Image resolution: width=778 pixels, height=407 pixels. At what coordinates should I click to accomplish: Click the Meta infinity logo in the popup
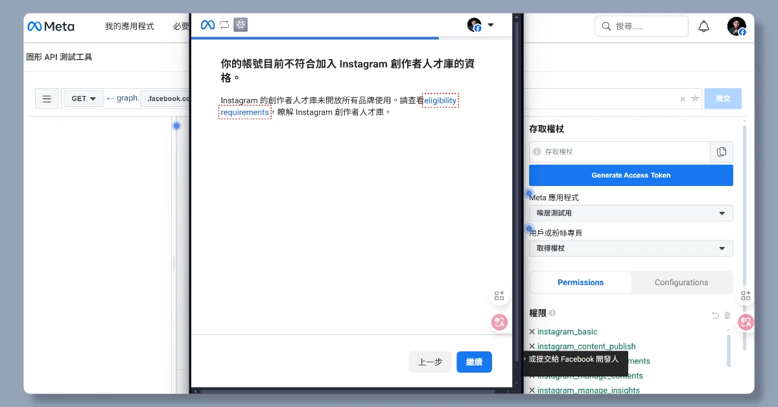207,25
